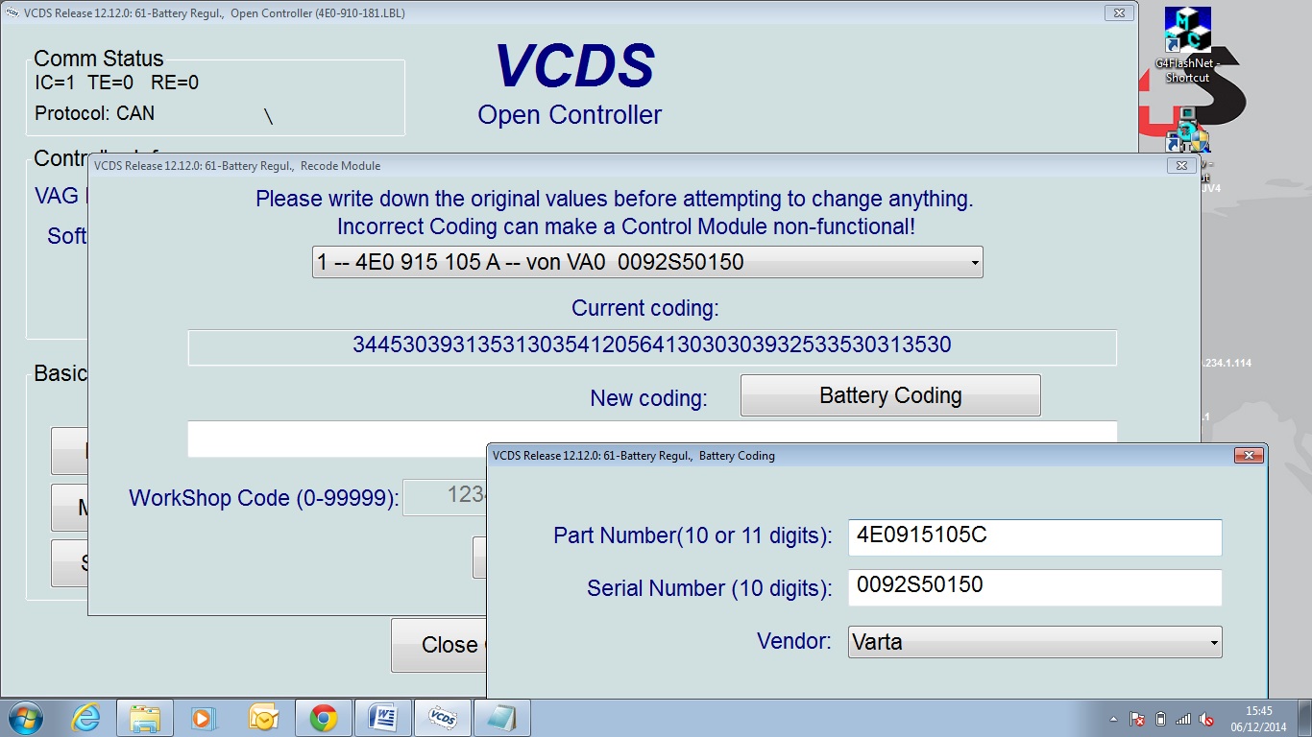Click the 'Serial Number (10 digits):' label
The width and height of the screenshot is (1312, 737).
710,588
